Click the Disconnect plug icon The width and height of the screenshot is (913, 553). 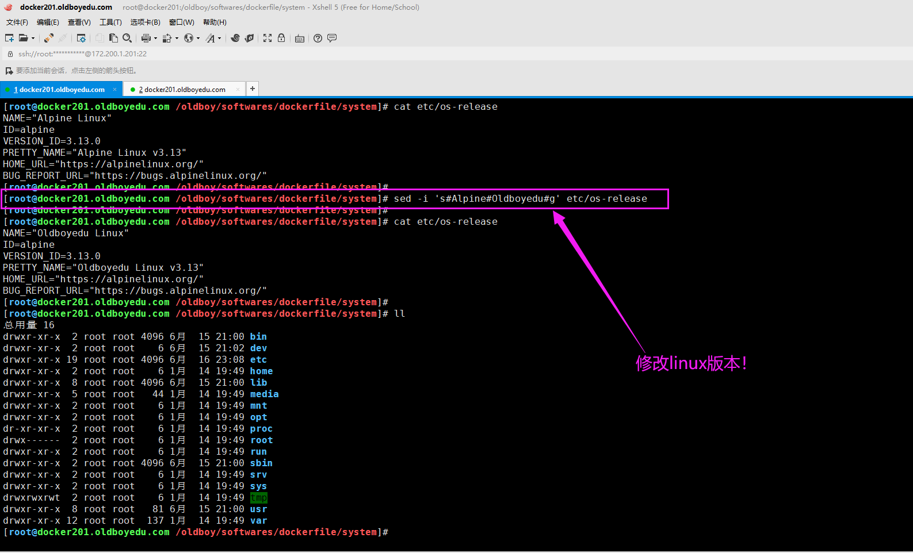63,38
